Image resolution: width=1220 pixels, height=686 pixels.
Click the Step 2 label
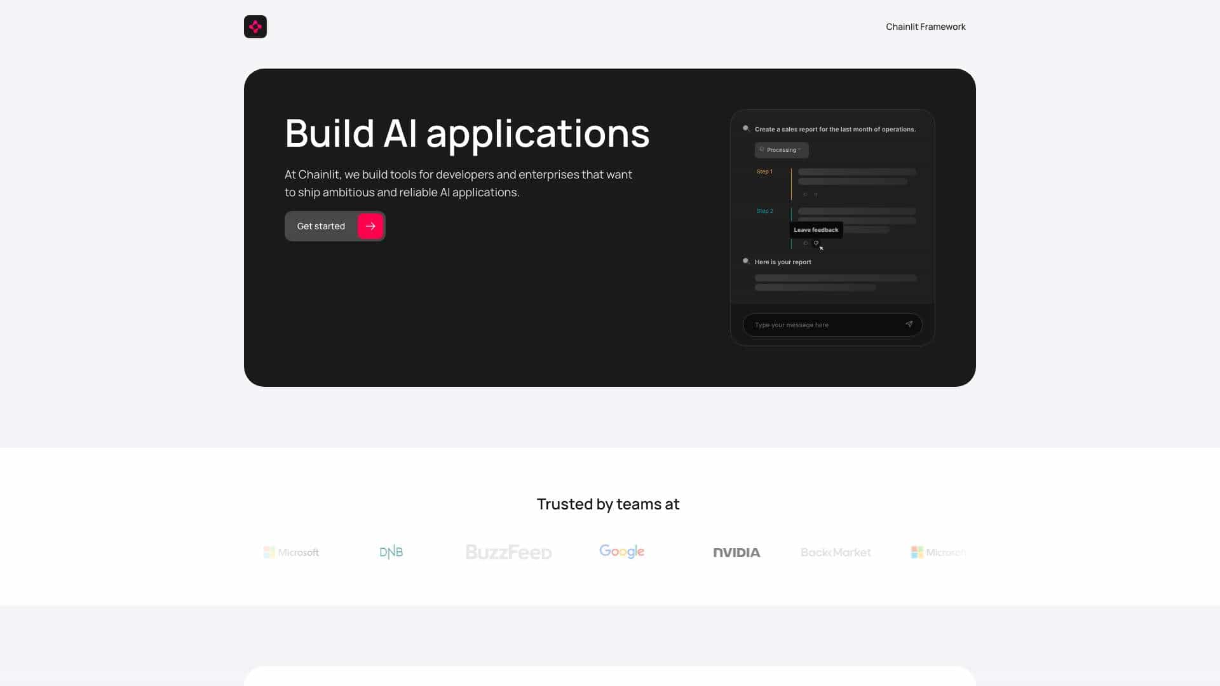coord(764,211)
